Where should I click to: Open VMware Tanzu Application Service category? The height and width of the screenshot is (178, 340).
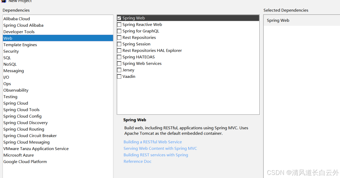tap(58, 148)
